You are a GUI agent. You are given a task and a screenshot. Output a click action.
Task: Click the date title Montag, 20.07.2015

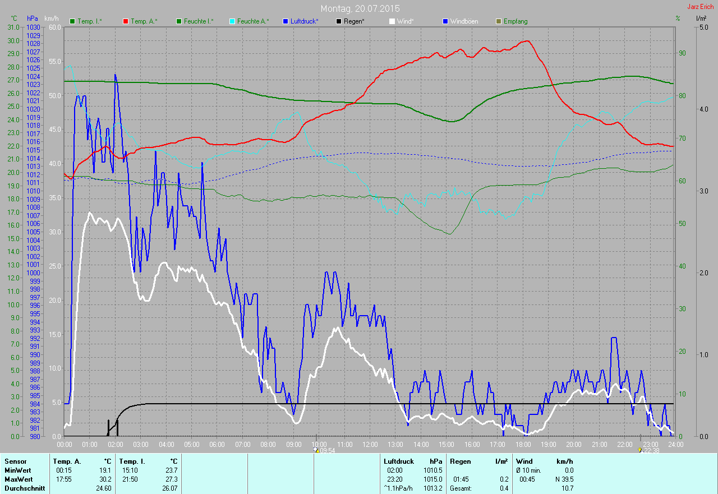(x=360, y=8)
